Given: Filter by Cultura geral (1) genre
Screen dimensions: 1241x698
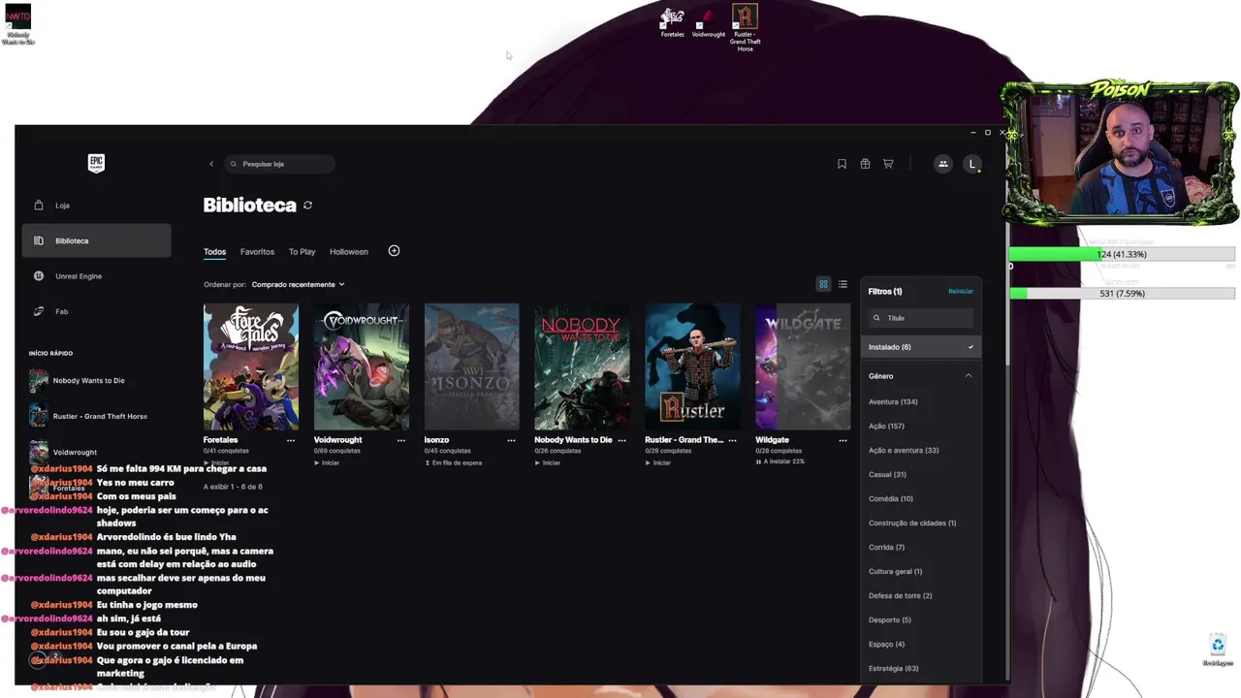Looking at the screenshot, I should pos(895,571).
